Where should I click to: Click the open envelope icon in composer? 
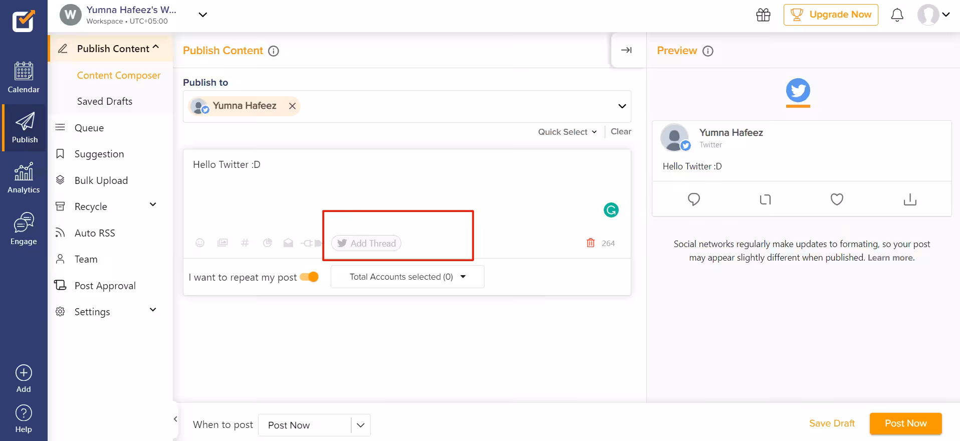click(288, 243)
